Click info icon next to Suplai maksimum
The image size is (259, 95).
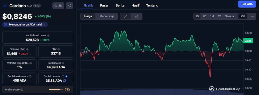coord(30,76)
